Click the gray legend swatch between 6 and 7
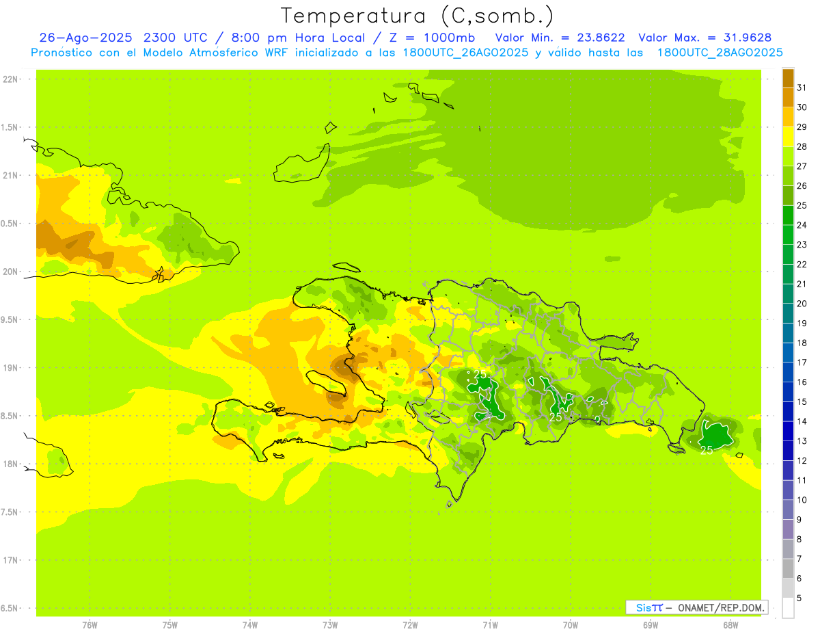 (x=788, y=568)
